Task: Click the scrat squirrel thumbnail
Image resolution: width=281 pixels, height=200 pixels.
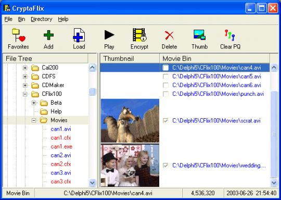Action: pos(130,121)
